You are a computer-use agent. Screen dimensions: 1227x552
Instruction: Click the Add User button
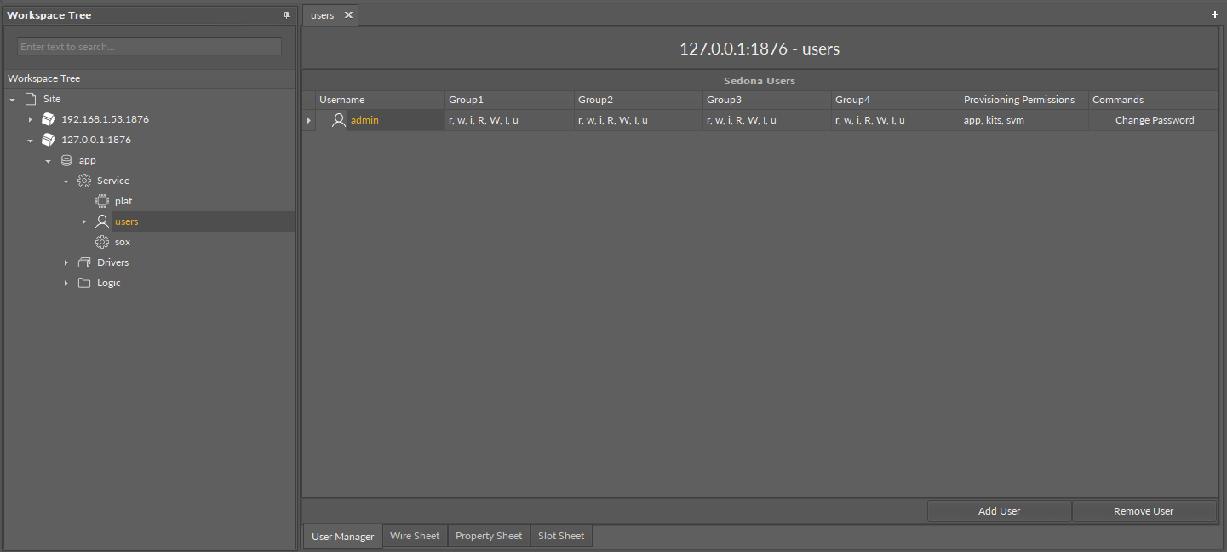(999, 511)
